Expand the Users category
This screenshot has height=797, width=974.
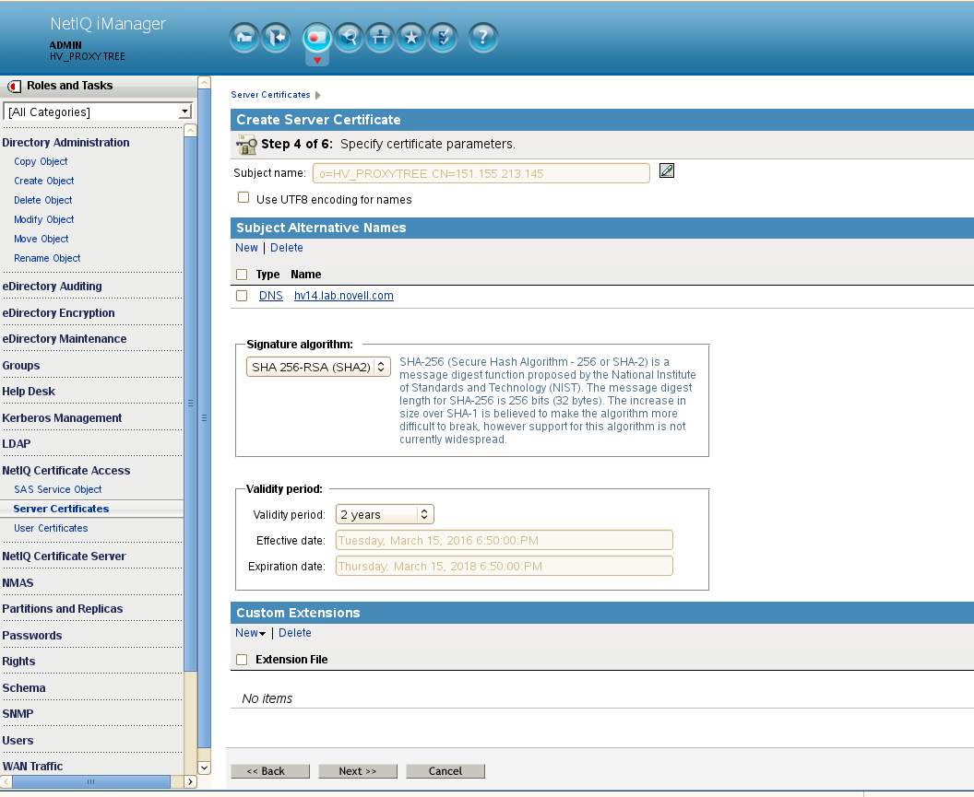click(x=18, y=741)
